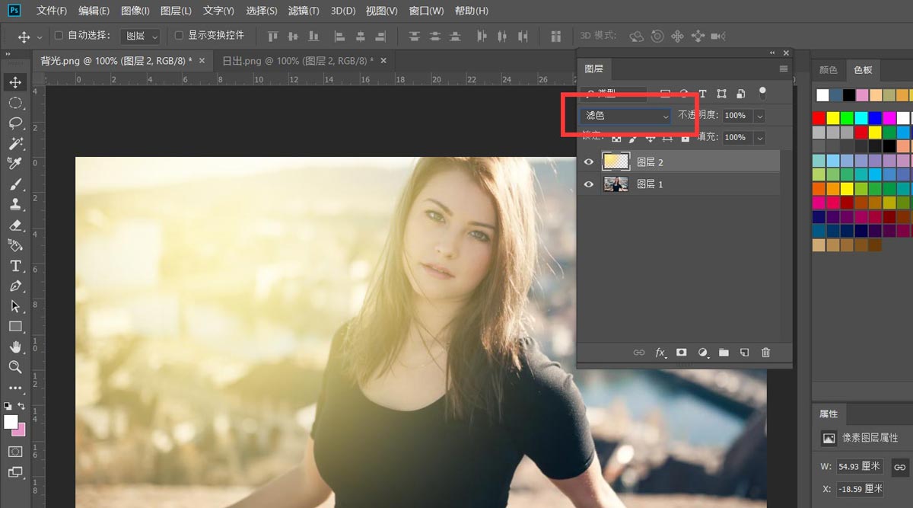Select the Paint Bucket tool
The width and height of the screenshot is (913, 508).
click(15, 245)
